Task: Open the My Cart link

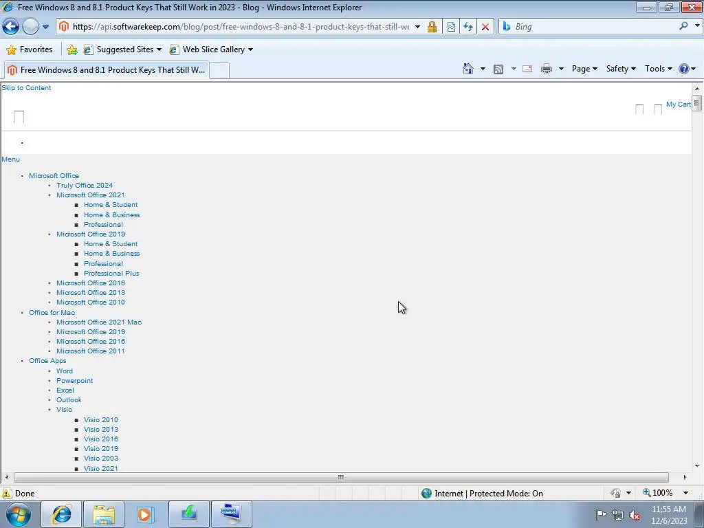Action: click(x=678, y=104)
